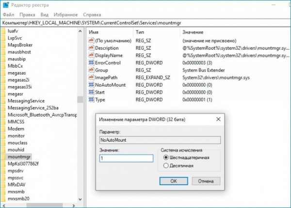291x208 pixels.
Task: Confirm the DWORD change with OK
Action: click(174, 181)
